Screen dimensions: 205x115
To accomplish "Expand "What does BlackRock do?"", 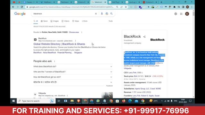I will [x=73, y=66].
